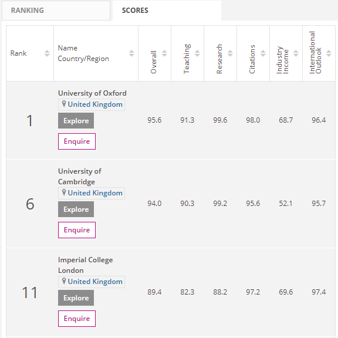The width and height of the screenshot is (338, 338).
Task: Explore Imperial College London
Action: point(76,298)
